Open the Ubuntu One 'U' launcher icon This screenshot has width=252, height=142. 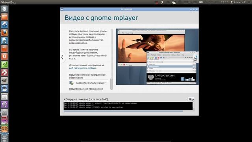(x=4, y=57)
